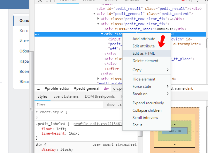Screen dimensions: 208x153
Task: Toggle the :hov element state button
Action: 110,105
